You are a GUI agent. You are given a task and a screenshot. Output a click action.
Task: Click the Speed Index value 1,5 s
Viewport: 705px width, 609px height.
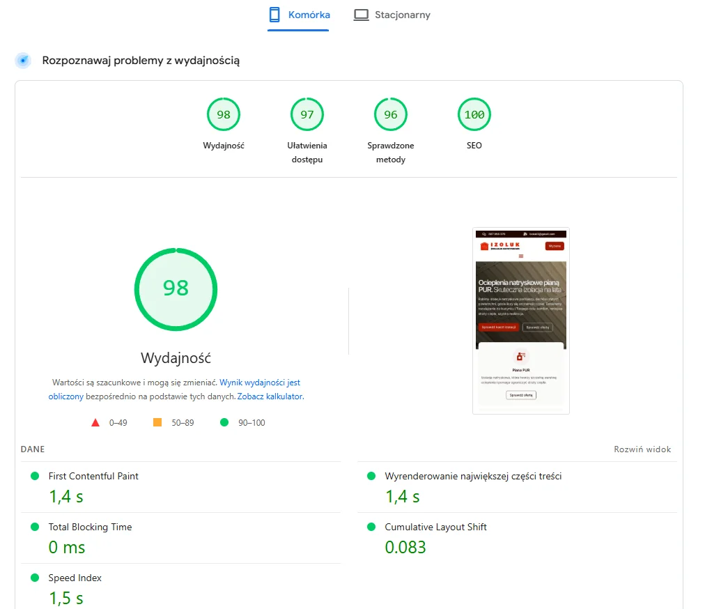(66, 599)
